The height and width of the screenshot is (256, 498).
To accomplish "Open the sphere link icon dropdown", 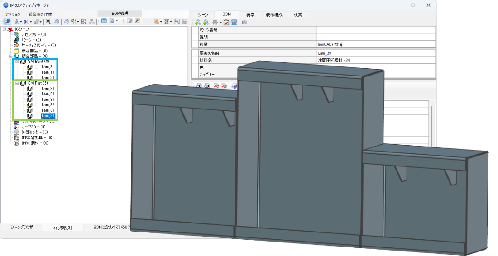I will click(x=41, y=22).
